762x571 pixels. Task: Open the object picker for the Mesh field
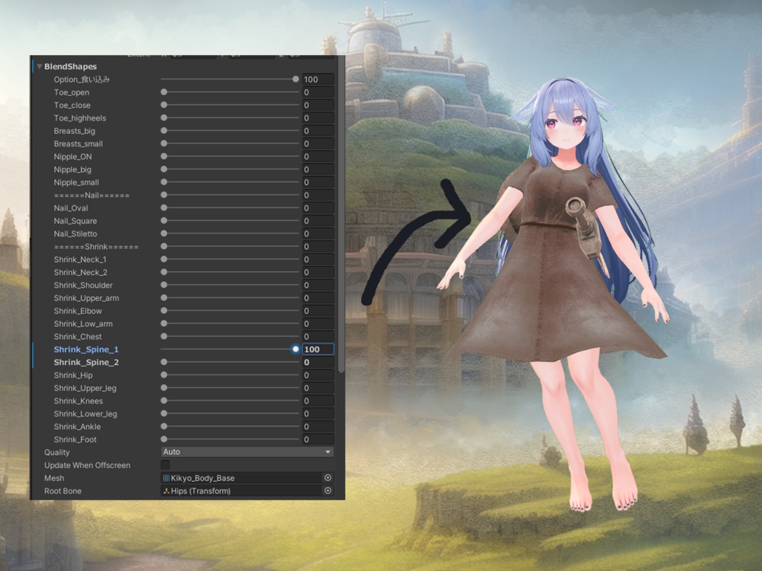click(327, 478)
